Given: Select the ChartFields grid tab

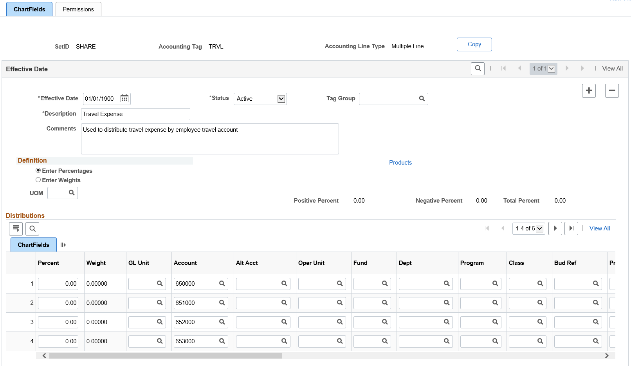Looking at the screenshot, I should click(x=33, y=245).
